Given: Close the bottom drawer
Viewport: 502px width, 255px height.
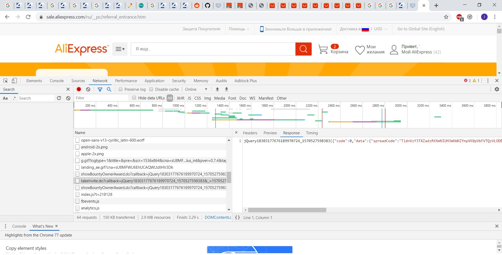Looking at the screenshot, I should pyautogui.click(x=497, y=226).
